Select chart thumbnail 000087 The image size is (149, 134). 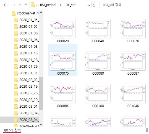[133, 61]
